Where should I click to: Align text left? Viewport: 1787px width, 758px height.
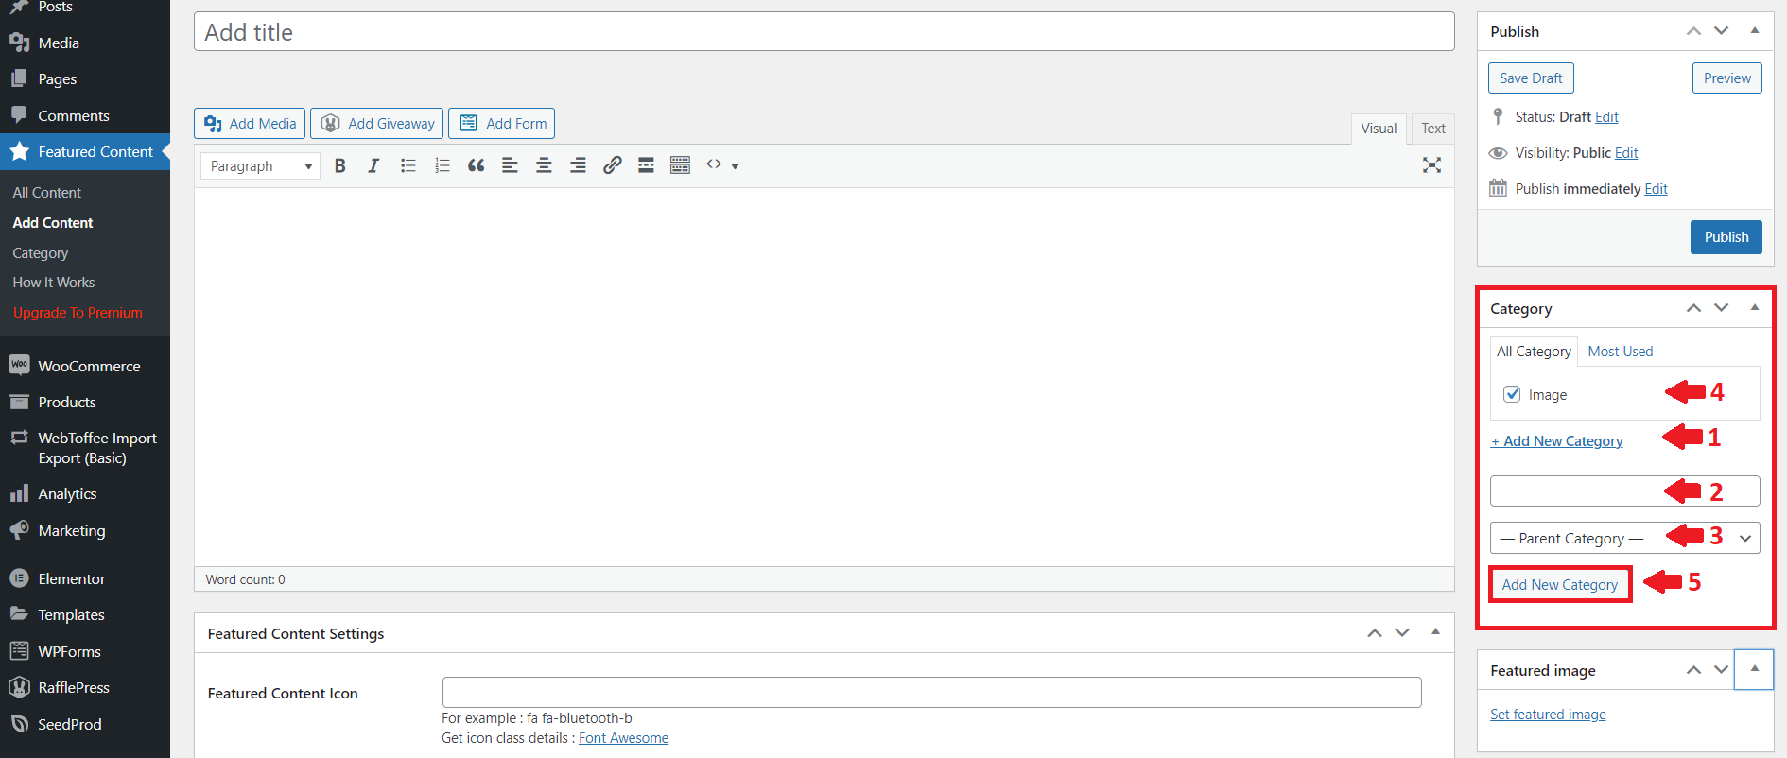[x=510, y=165]
